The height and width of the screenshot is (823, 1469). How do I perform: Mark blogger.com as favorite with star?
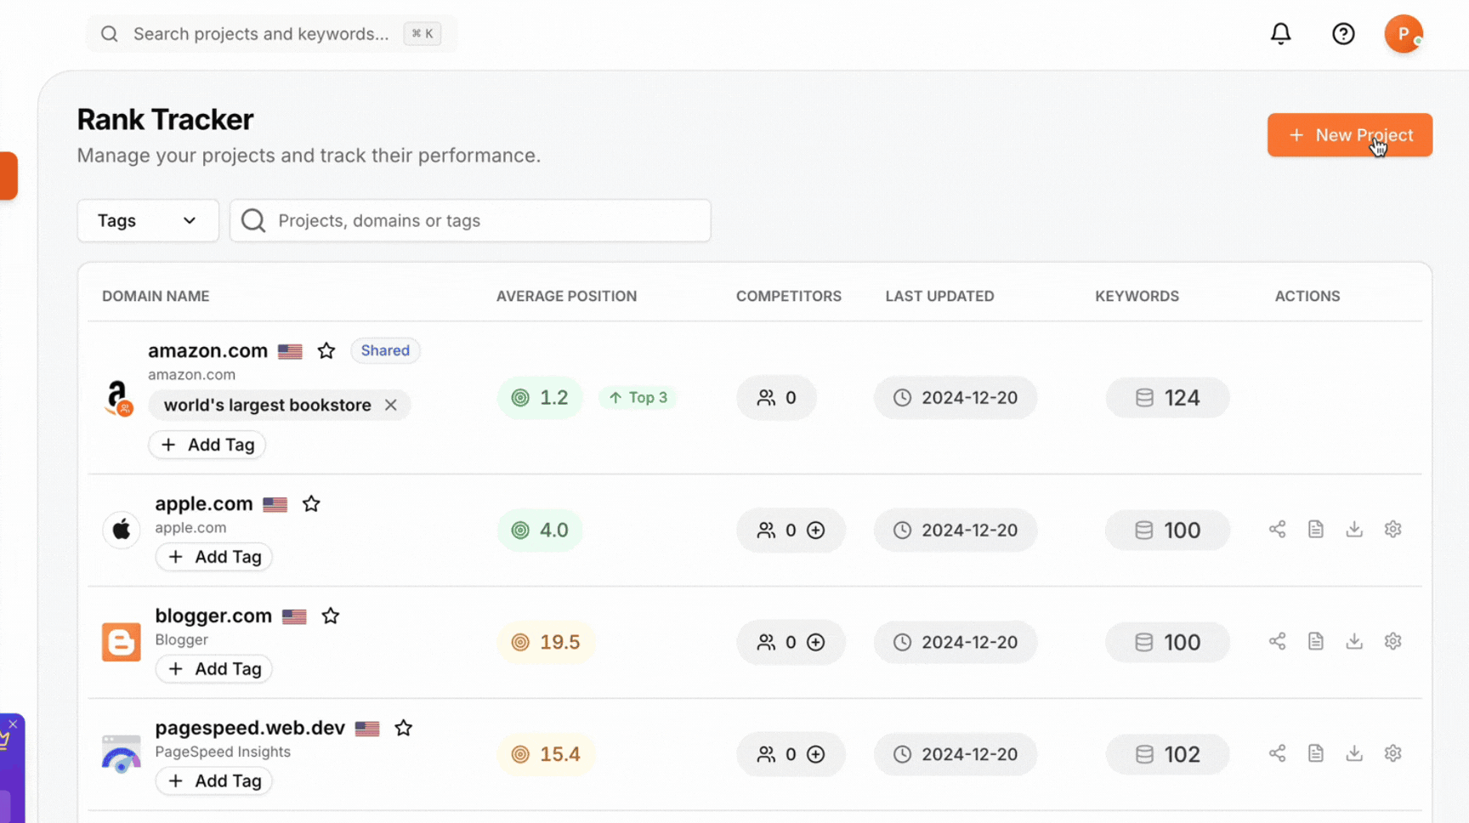[331, 616]
